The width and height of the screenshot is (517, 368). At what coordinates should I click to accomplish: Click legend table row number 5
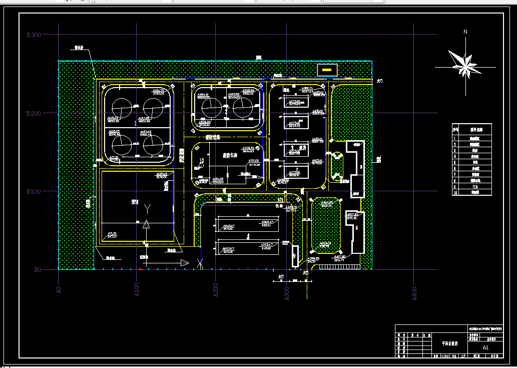click(x=472, y=162)
